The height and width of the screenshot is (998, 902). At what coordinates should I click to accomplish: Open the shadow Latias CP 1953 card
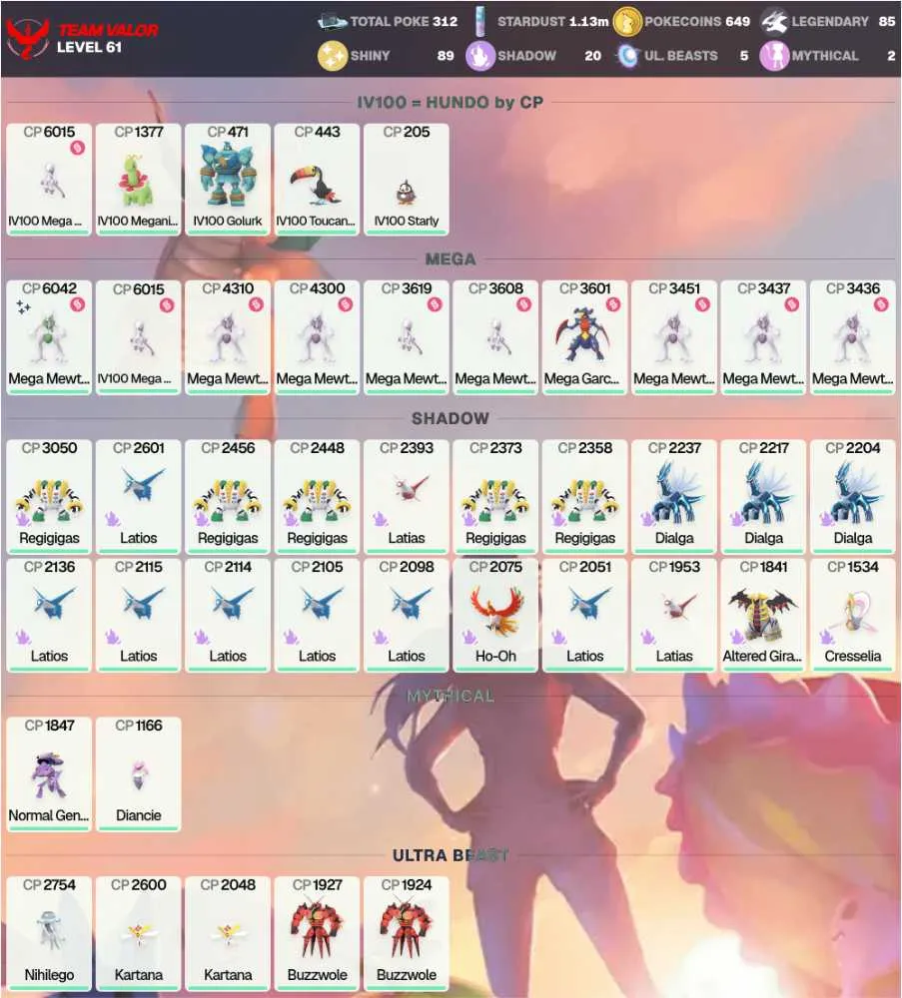click(674, 615)
